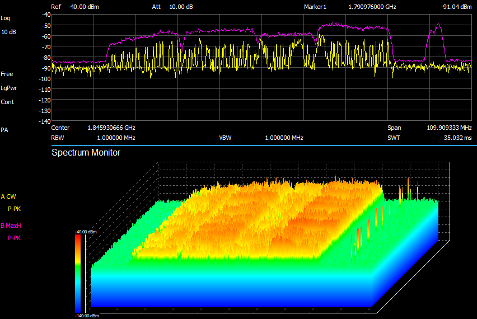Click the 10 dB per division label
The height and width of the screenshot is (319, 477).
(x=9, y=32)
